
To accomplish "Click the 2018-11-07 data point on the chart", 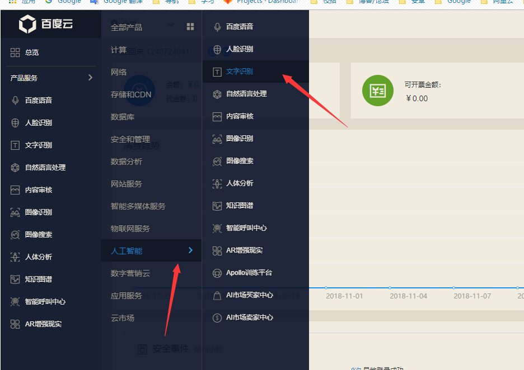I will pos(453,288).
